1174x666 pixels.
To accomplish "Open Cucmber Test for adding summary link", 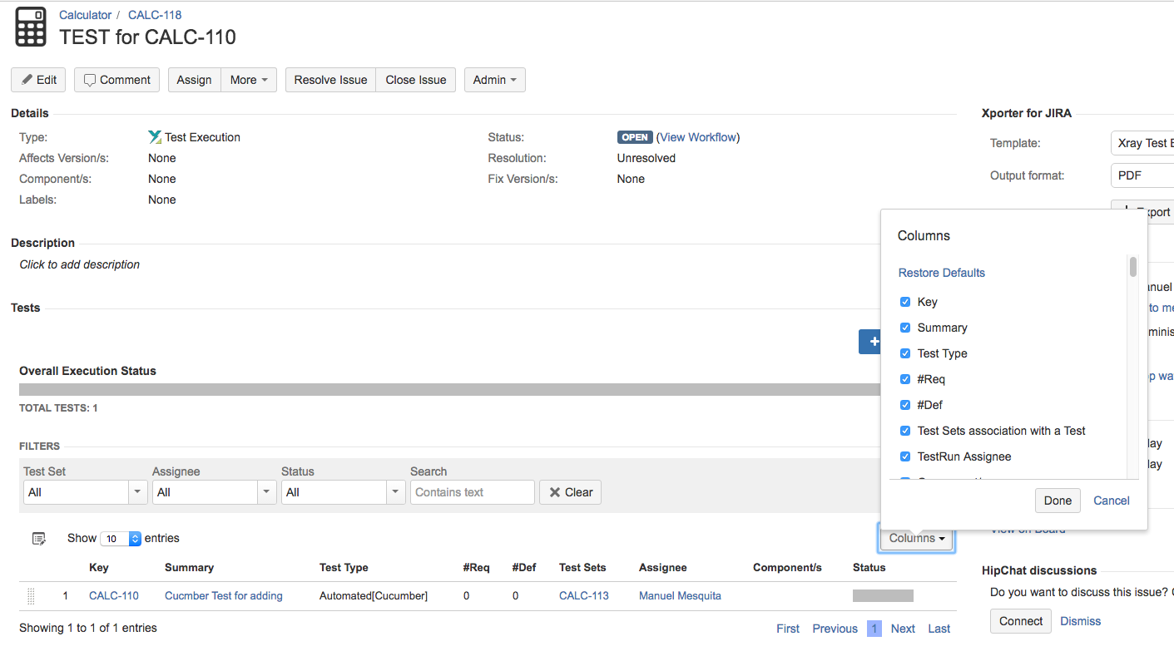I will [224, 595].
